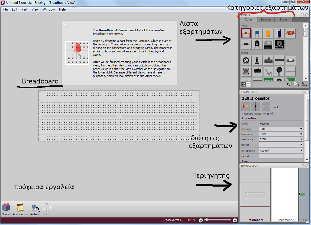Screen dimensions: 311x225
Task: Open the Window menu
Action: 48,9
